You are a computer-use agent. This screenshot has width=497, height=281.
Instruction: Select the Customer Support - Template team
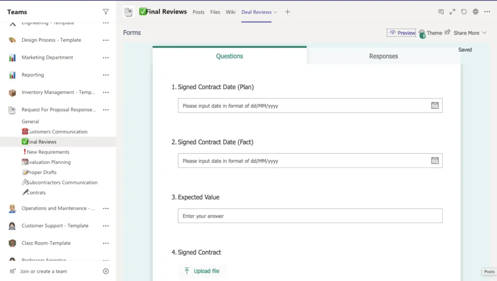[x=55, y=226]
